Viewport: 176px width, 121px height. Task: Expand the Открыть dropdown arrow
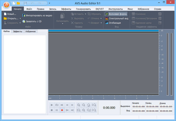[x=20, y=18]
